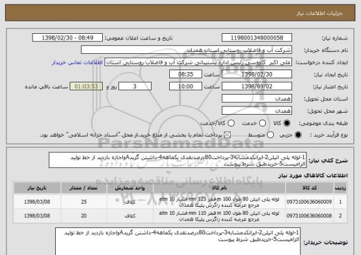Select the کالا radio button
The height and width of the screenshot is (255, 361).
point(286,123)
